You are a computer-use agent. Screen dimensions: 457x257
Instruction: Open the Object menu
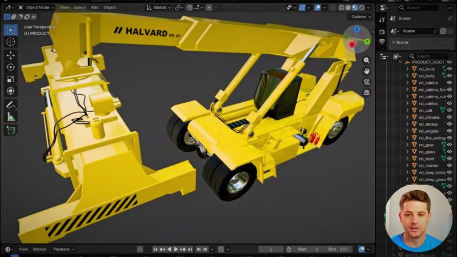tap(110, 7)
